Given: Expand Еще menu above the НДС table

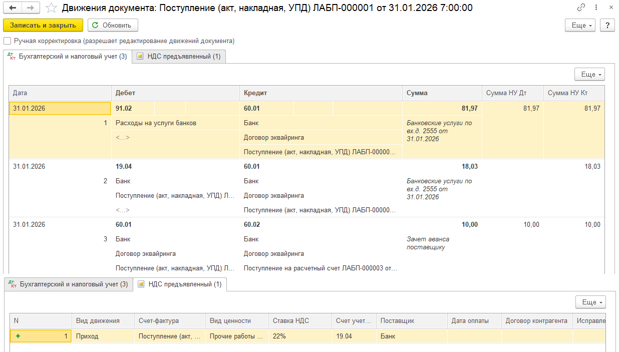Looking at the screenshot, I should [x=590, y=302].
